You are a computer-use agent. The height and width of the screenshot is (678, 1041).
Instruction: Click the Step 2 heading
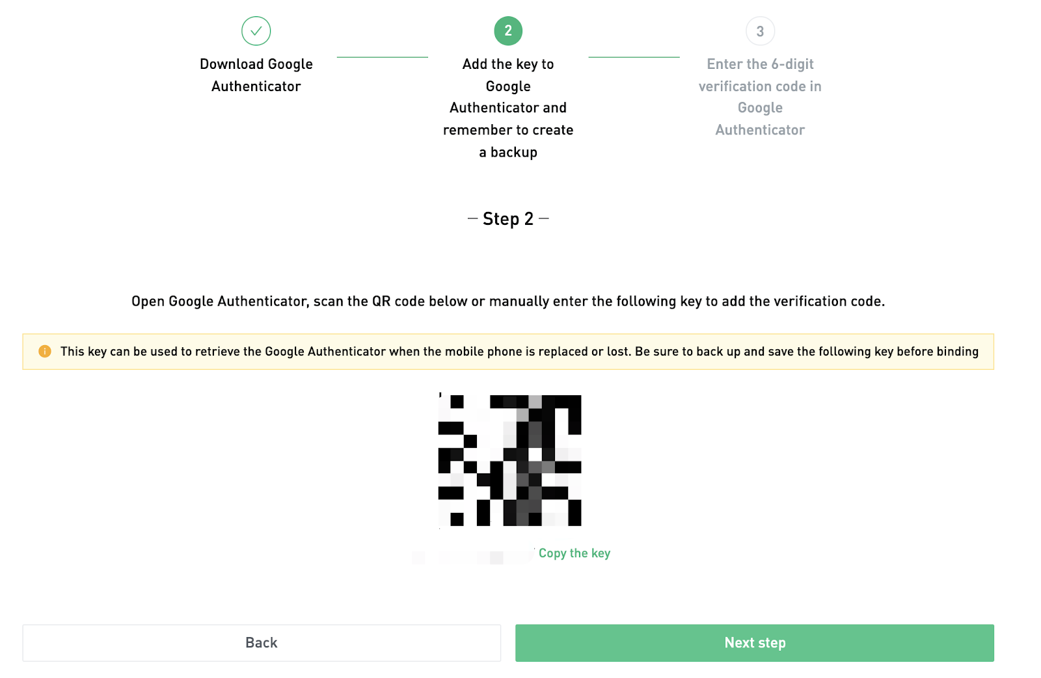click(x=508, y=218)
